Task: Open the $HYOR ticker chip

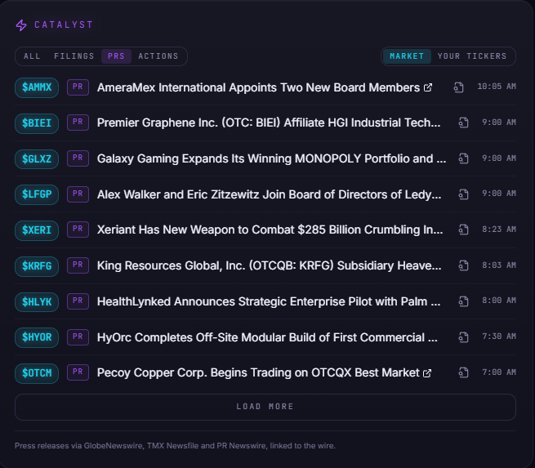Action: pyautogui.click(x=37, y=337)
